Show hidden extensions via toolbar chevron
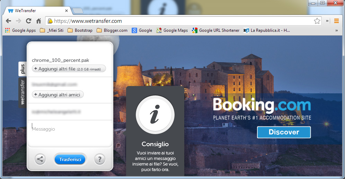The width and height of the screenshot is (345, 179). [327, 21]
